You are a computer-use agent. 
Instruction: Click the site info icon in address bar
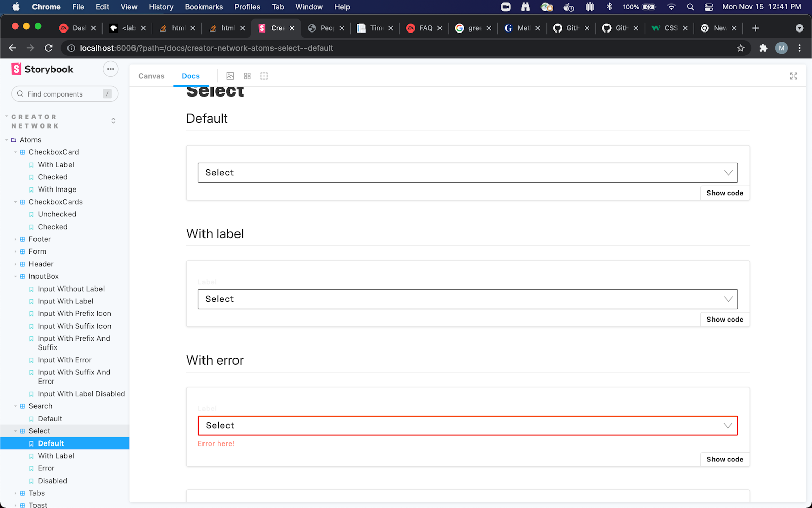tap(71, 48)
